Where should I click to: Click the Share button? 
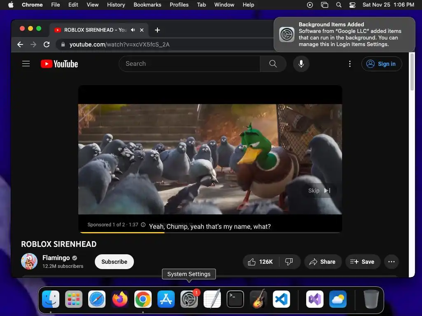323,262
